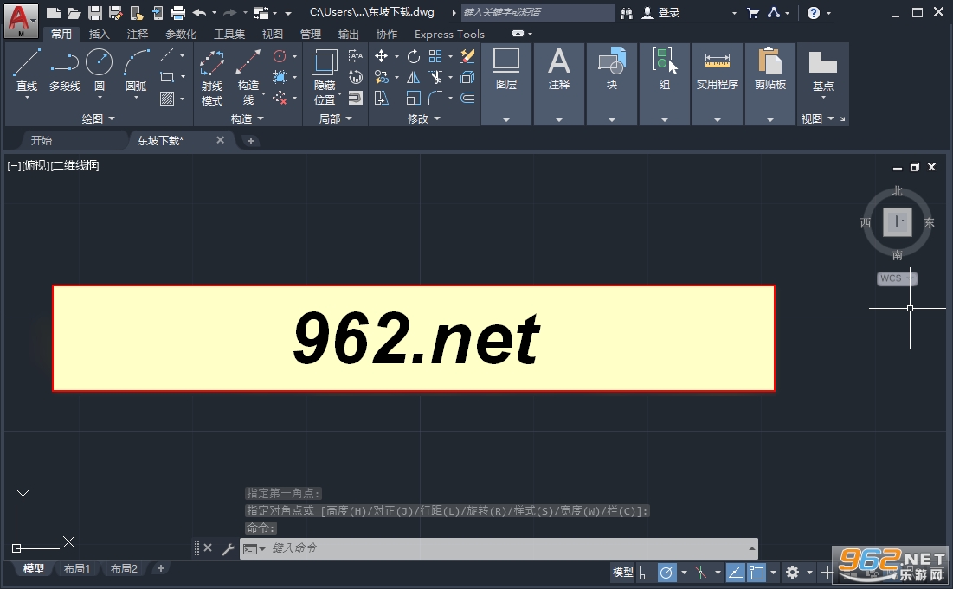Click the Sign in (登录) button

[x=661, y=12]
